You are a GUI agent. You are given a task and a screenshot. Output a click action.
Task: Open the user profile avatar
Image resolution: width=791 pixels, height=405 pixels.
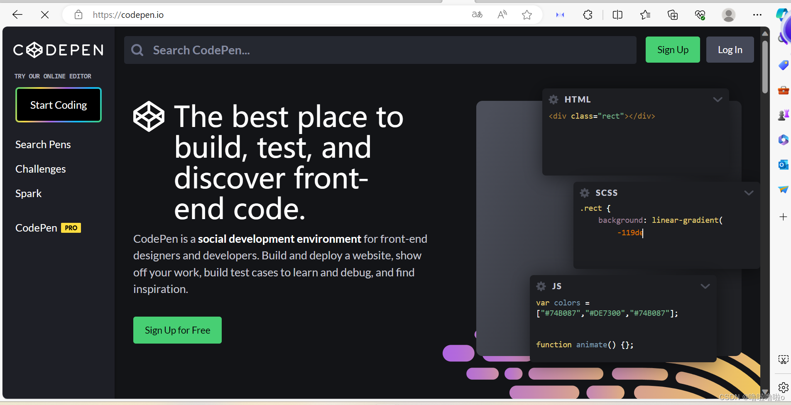coord(728,15)
